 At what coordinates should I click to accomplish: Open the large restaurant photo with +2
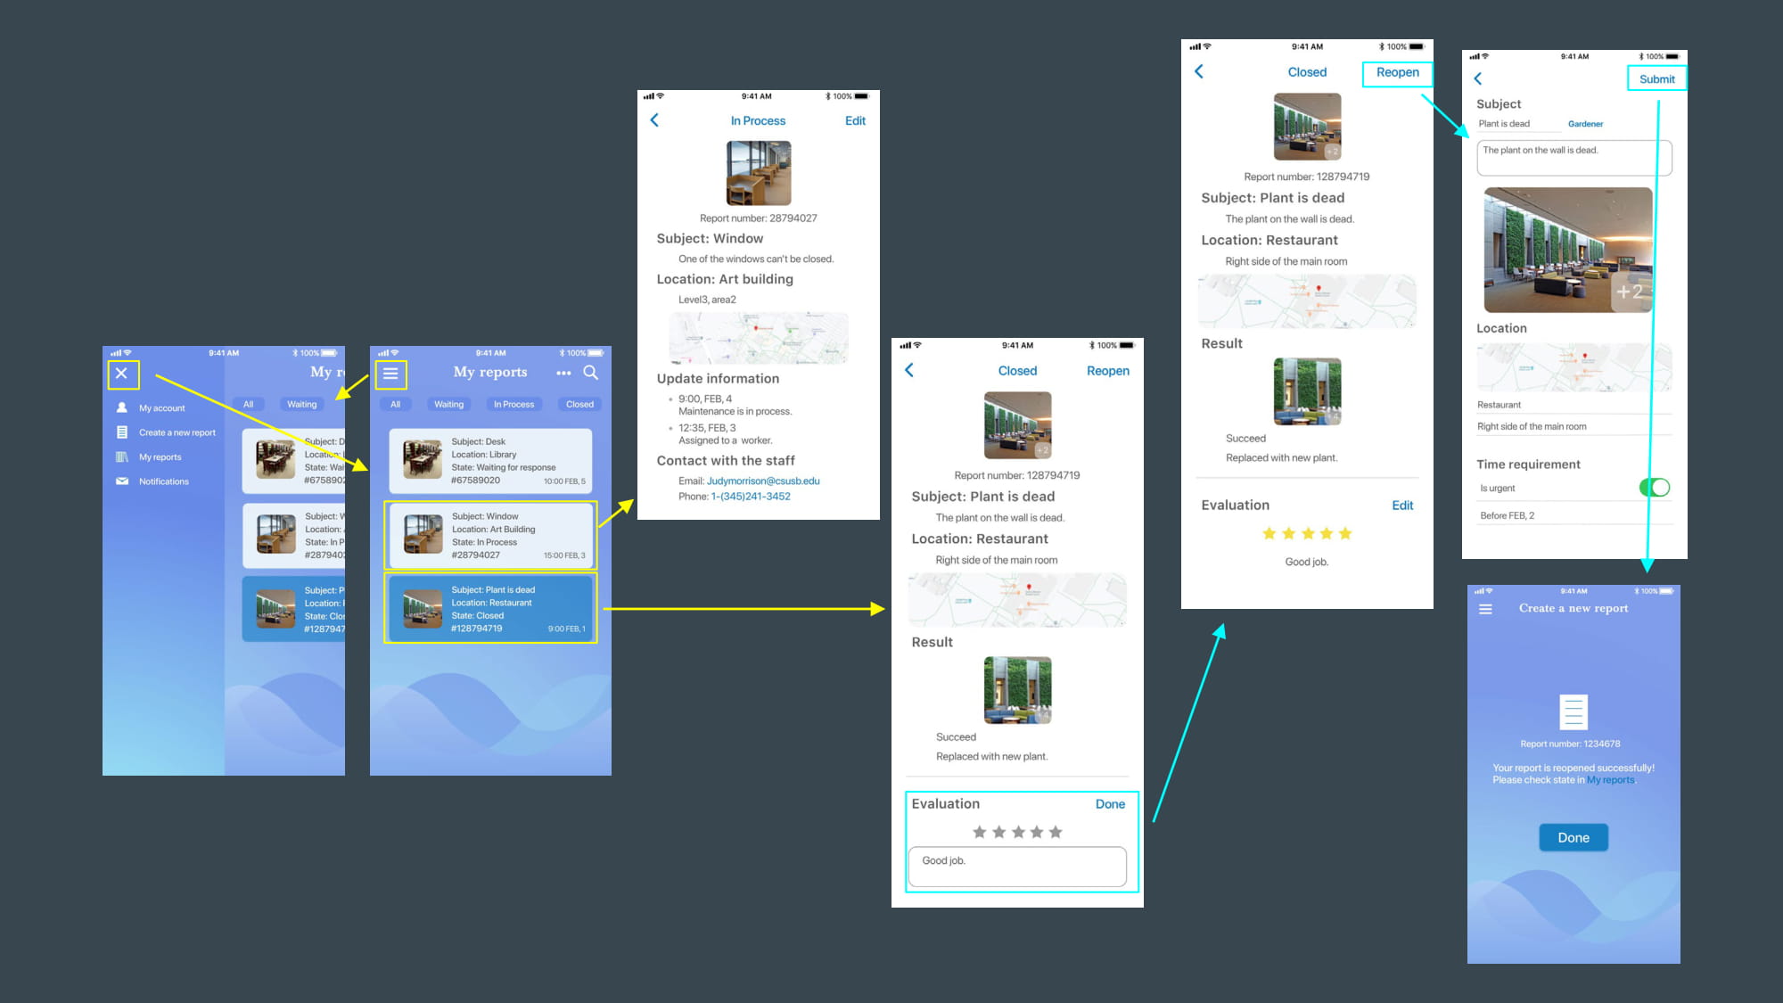tap(1569, 251)
